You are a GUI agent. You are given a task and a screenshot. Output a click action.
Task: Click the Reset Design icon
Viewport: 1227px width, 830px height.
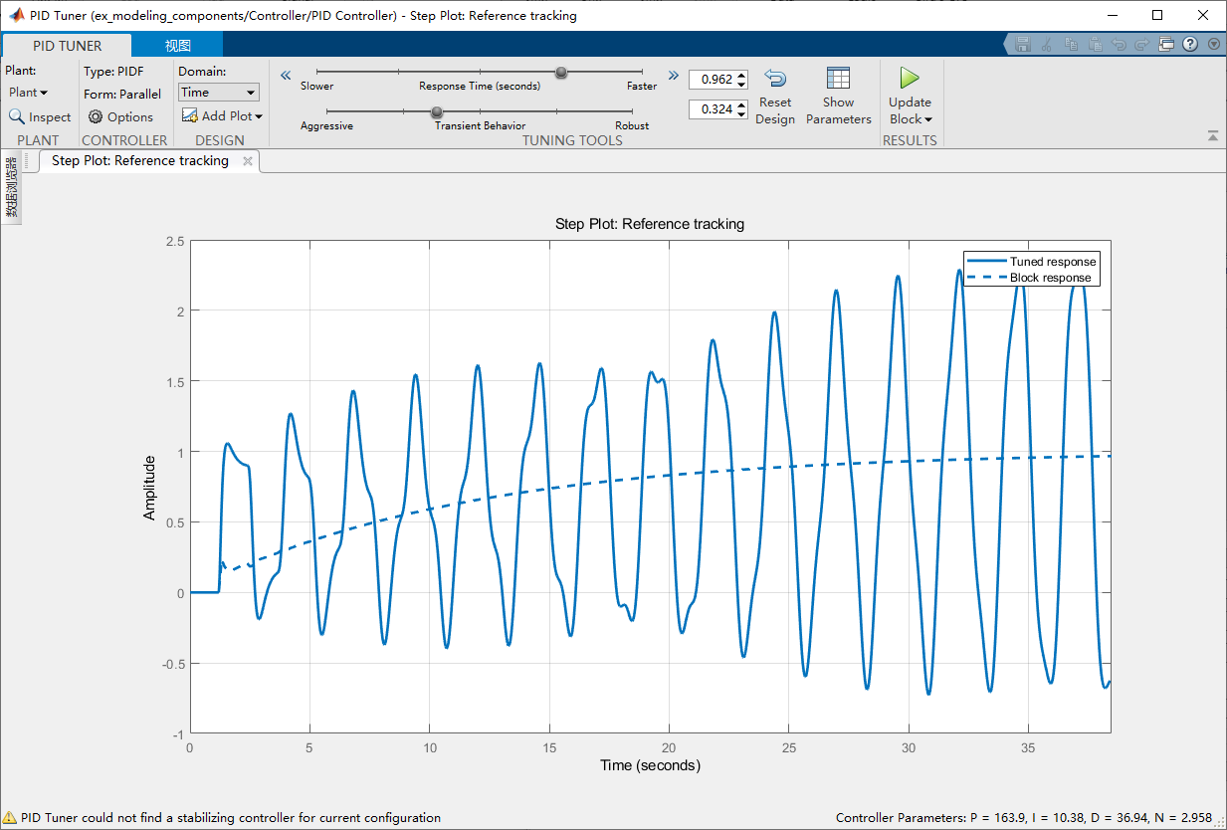click(x=774, y=80)
